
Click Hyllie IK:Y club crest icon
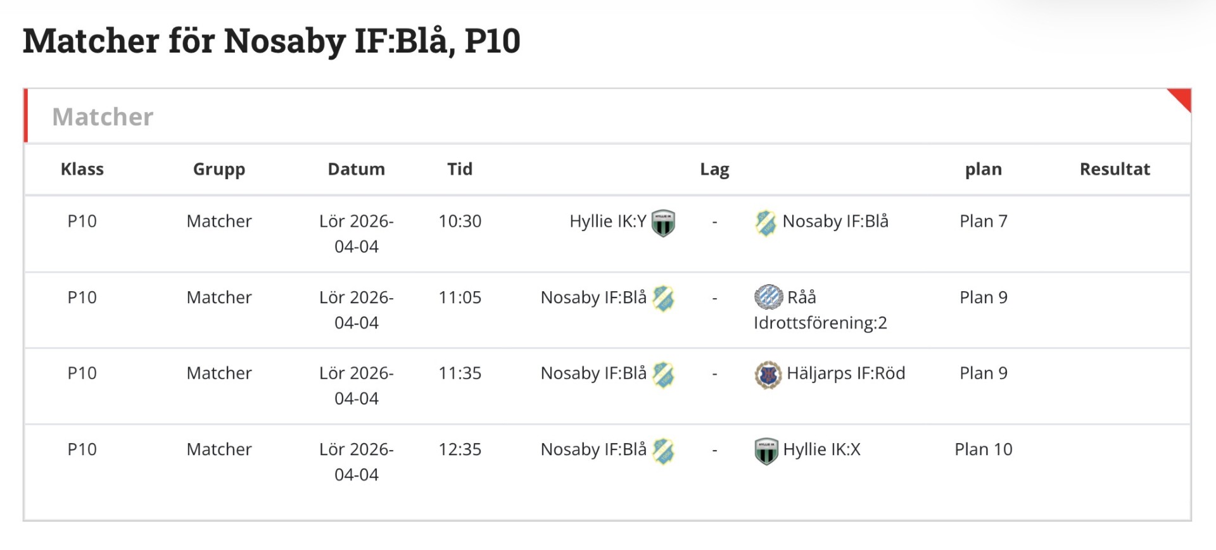[x=663, y=223]
